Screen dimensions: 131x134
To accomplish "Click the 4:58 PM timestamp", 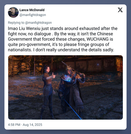I will 14,125.
